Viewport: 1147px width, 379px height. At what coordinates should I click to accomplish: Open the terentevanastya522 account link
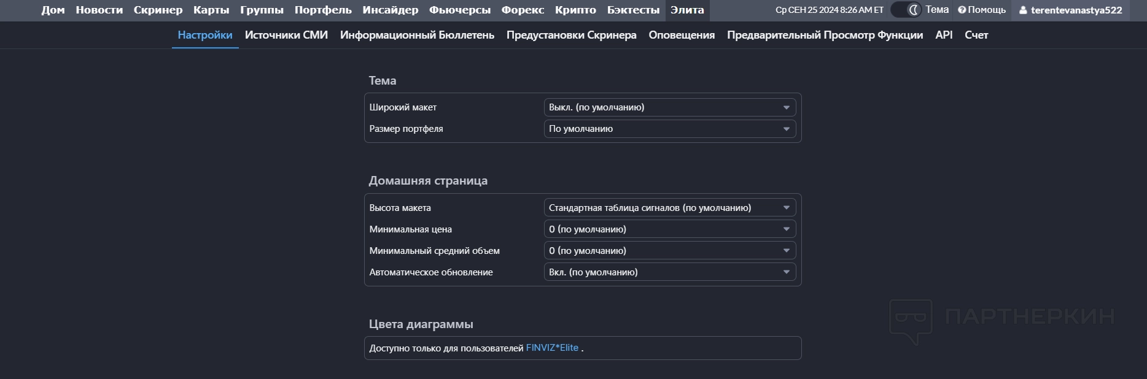coord(1076,10)
